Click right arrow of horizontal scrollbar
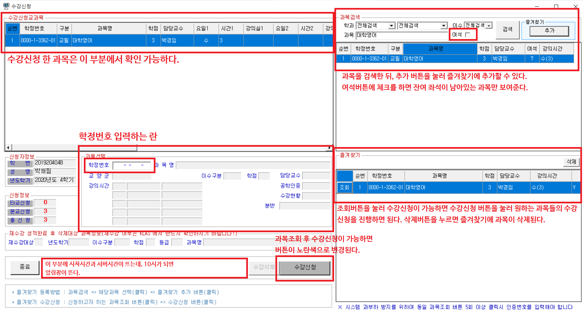583x311 pixels. coord(329,147)
